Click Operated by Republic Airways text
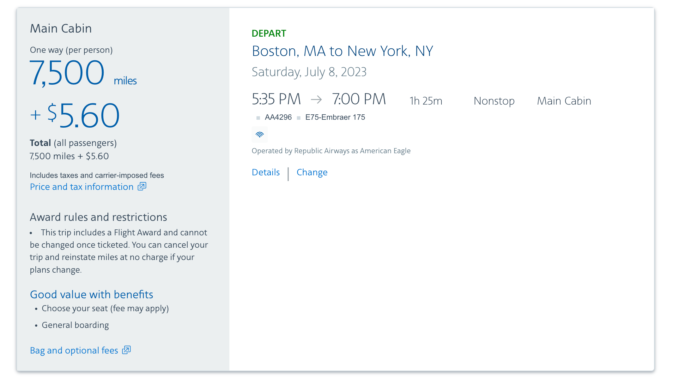Viewport: 685px width, 381px height. coord(331,151)
